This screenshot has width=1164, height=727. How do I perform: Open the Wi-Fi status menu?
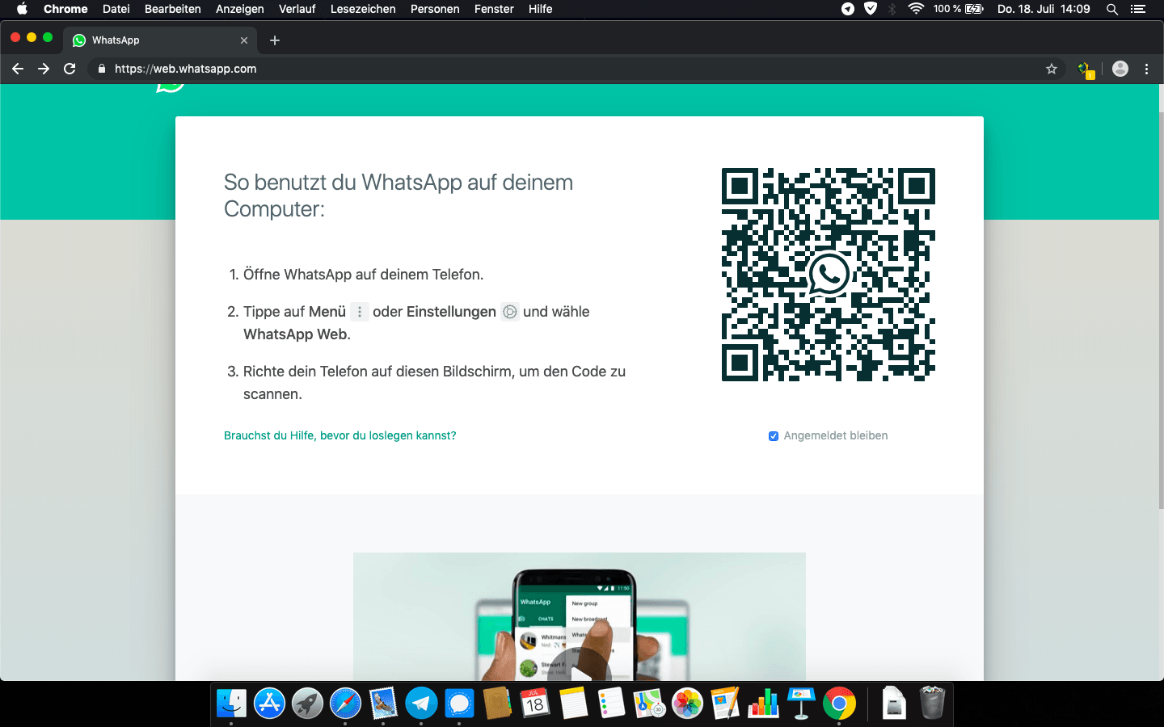tap(916, 9)
